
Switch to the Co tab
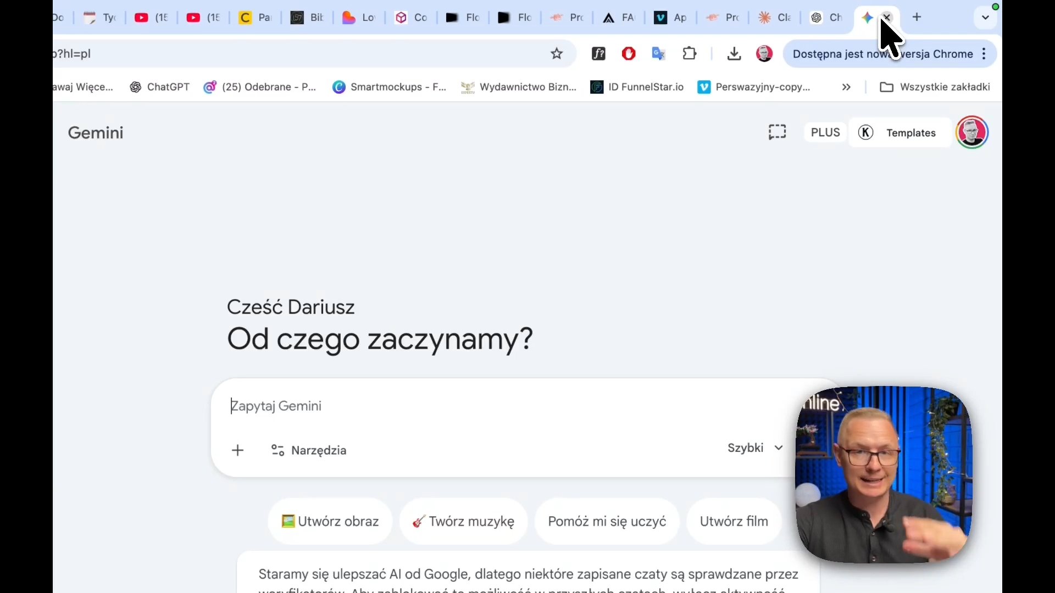coord(411,18)
